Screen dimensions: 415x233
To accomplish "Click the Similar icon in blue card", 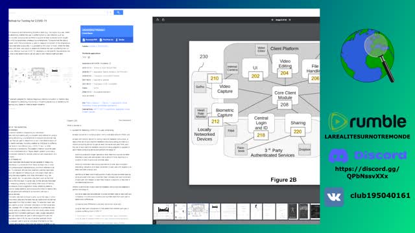I will [x=117, y=40].
